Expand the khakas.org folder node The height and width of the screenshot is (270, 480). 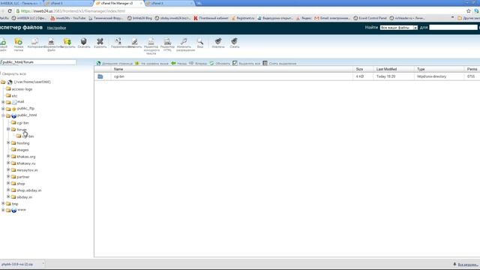(x=8, y=156)
